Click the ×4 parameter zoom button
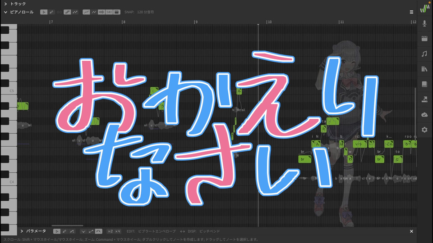 pos(118,231)
